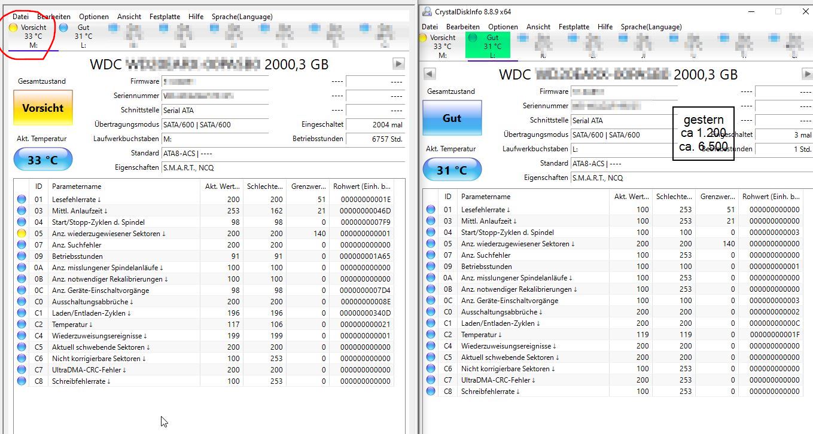Click Parametername column header in left window
Screen dimensions: 813x434
[124, 186]
